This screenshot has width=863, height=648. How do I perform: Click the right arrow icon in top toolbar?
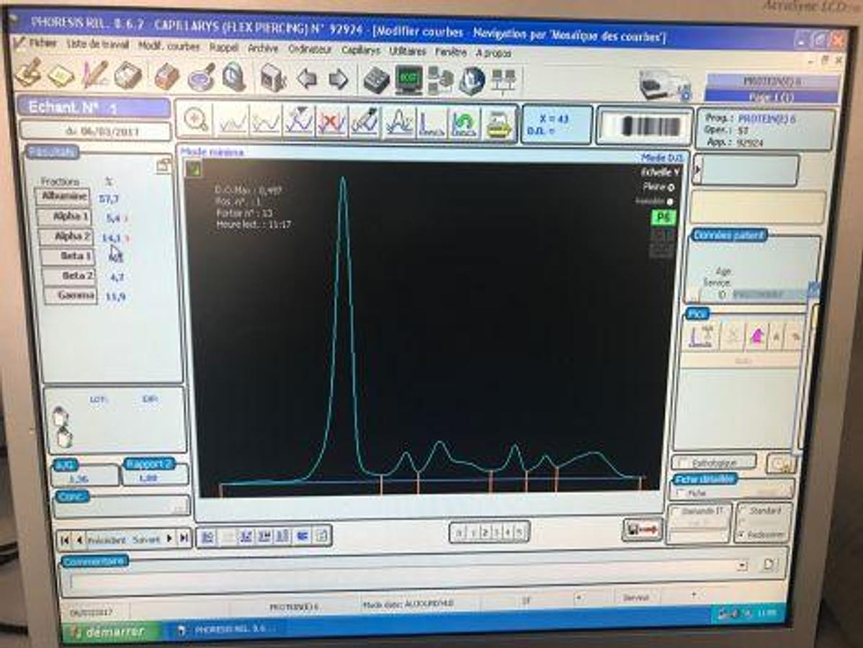click(x=339, y=78)
